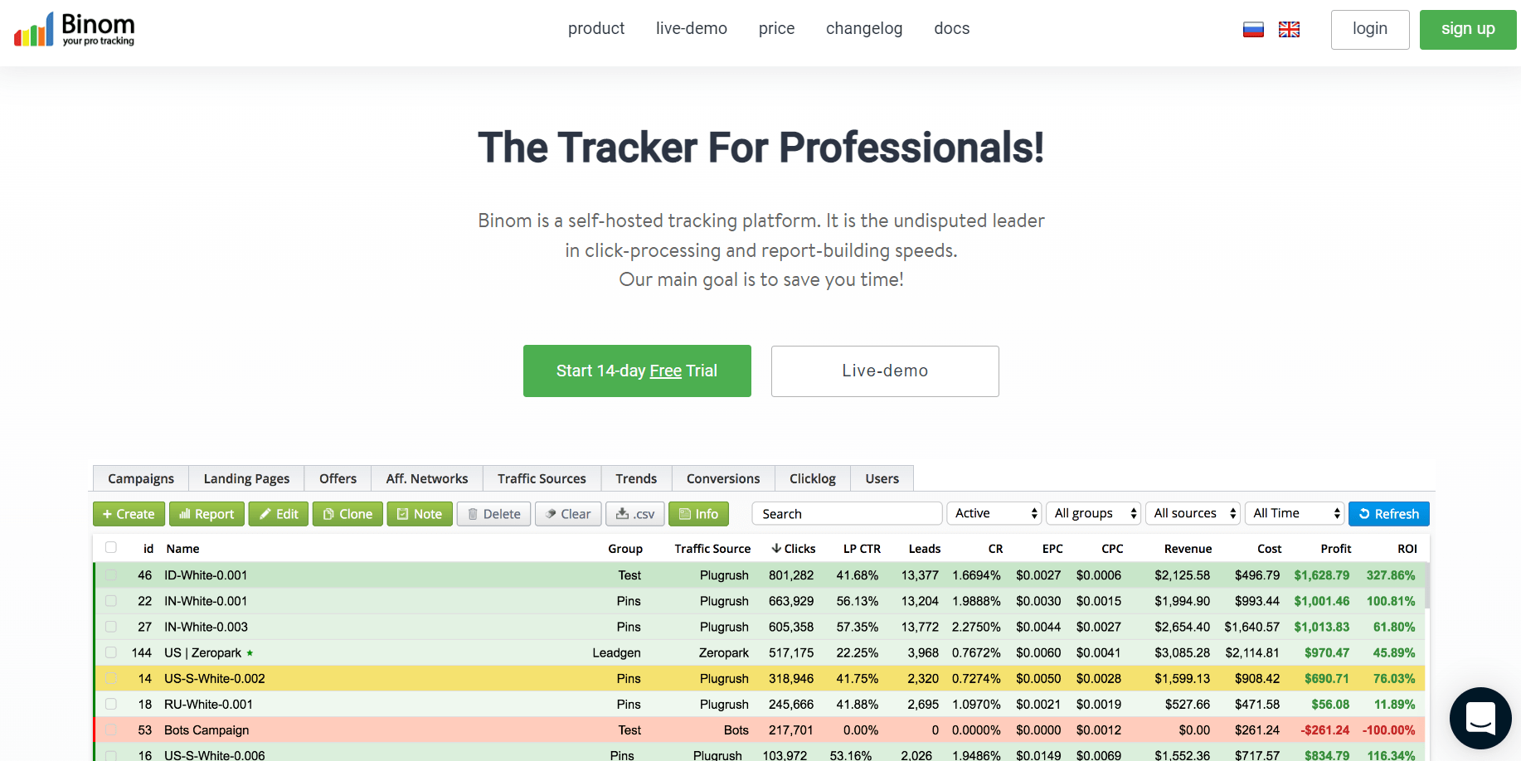
Task: Open the All sources dropdown
Action: pyautogui.click(x=1193, y=513)
